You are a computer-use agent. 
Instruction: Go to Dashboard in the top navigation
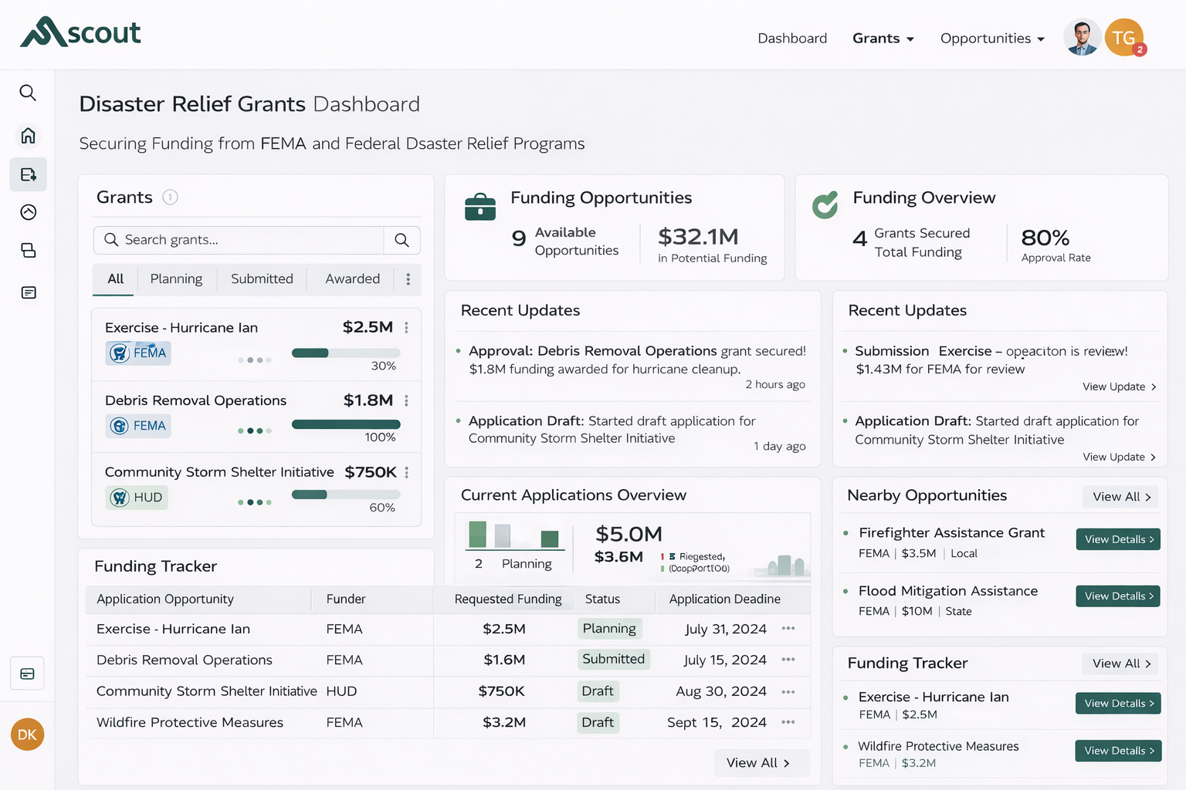pyautogui.click(x=792, y=39)
